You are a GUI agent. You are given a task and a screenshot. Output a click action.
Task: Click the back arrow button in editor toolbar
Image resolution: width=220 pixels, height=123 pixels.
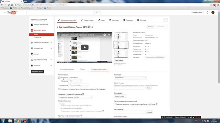[166, 20]
